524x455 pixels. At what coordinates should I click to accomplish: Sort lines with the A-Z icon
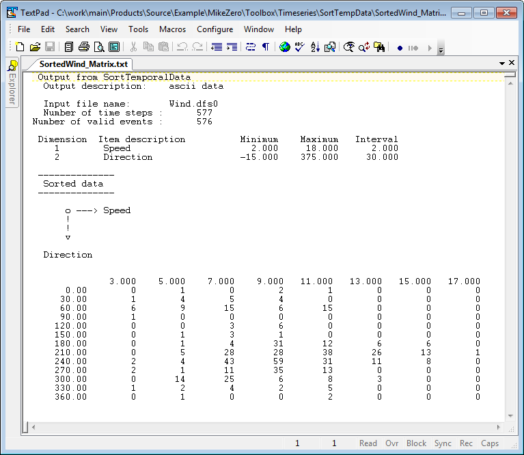pos(315,47)
